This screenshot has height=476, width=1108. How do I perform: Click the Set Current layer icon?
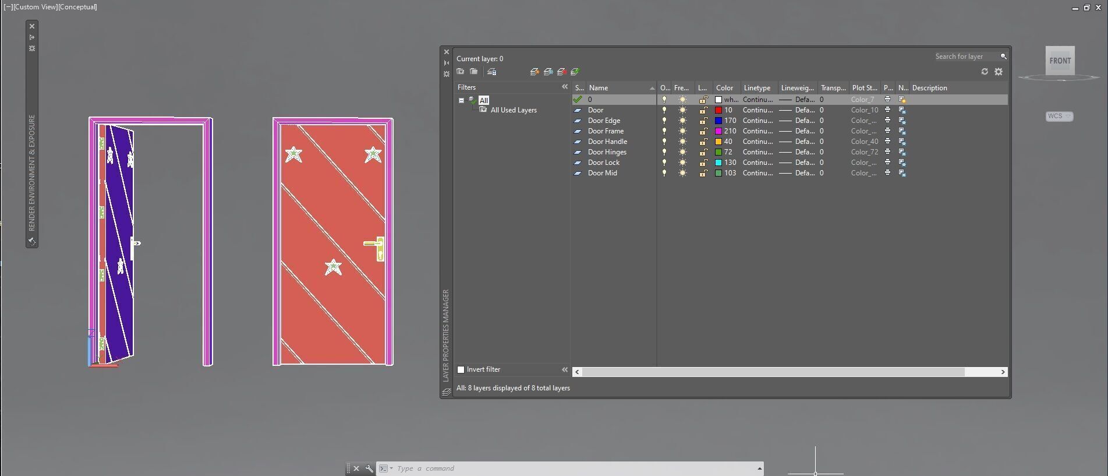point(575,72)
